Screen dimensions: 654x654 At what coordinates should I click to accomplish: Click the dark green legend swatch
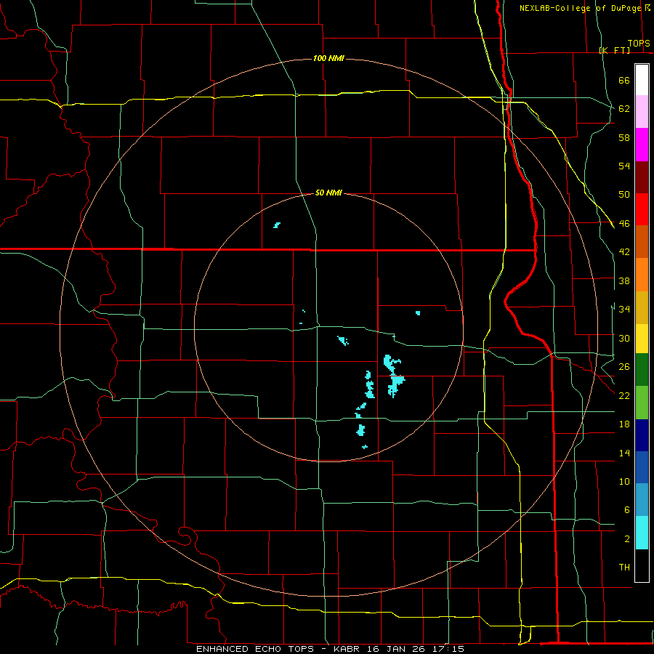(642, 370)
